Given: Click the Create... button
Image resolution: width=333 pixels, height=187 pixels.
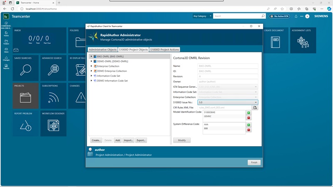Looking at the screenshot, I should point(96,140).
